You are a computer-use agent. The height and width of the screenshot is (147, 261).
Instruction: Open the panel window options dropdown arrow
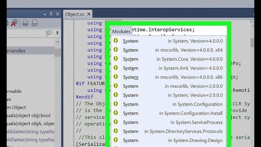coord(45,15)
